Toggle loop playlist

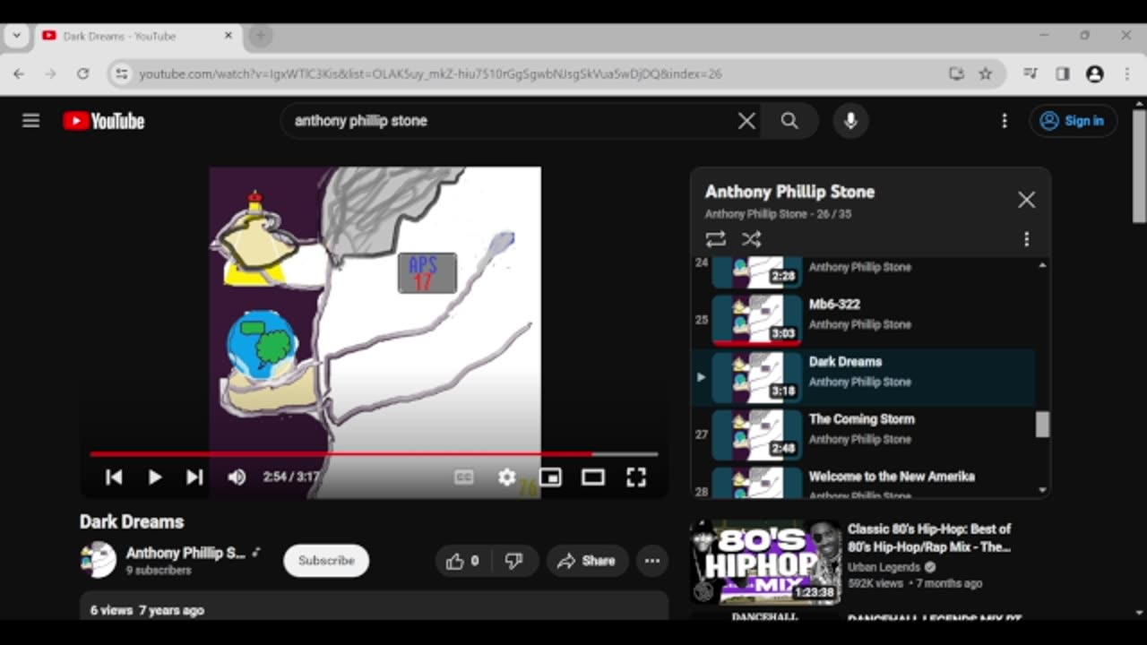pyautogui.click(x=715, y=239)
